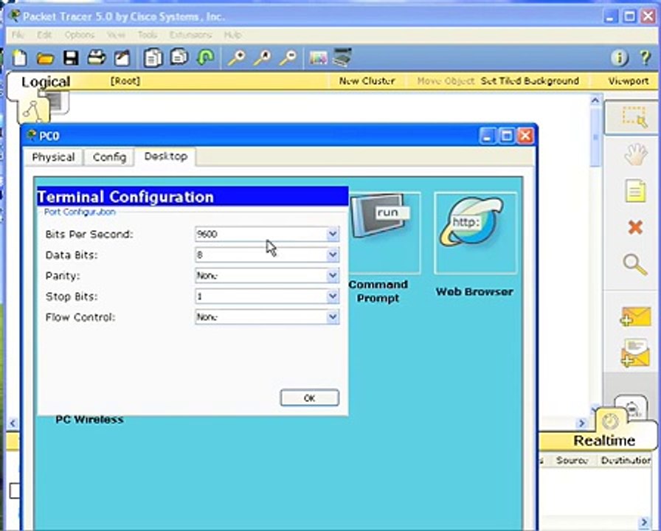Choose the Add Complex PDU envelope
Image resolution: width=661 pixels, height=531 pixels.
tap(636, 353)
